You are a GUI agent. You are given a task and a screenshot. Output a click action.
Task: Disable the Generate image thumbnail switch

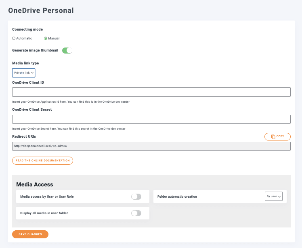[x=67, y=50]
